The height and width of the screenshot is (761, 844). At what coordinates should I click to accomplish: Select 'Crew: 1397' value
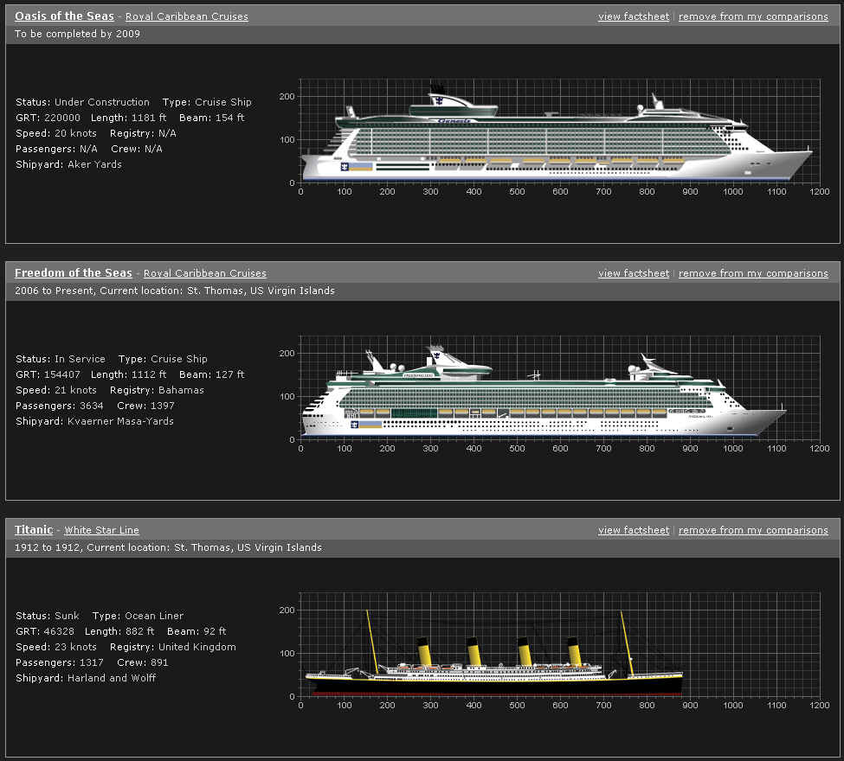(145, 406)
